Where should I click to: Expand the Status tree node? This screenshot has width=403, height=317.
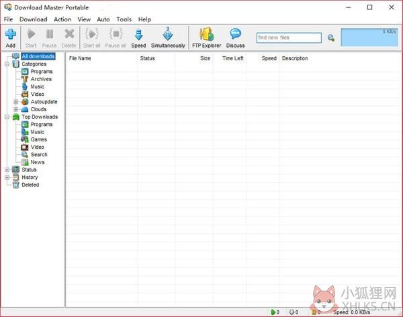tap(7, 170)
